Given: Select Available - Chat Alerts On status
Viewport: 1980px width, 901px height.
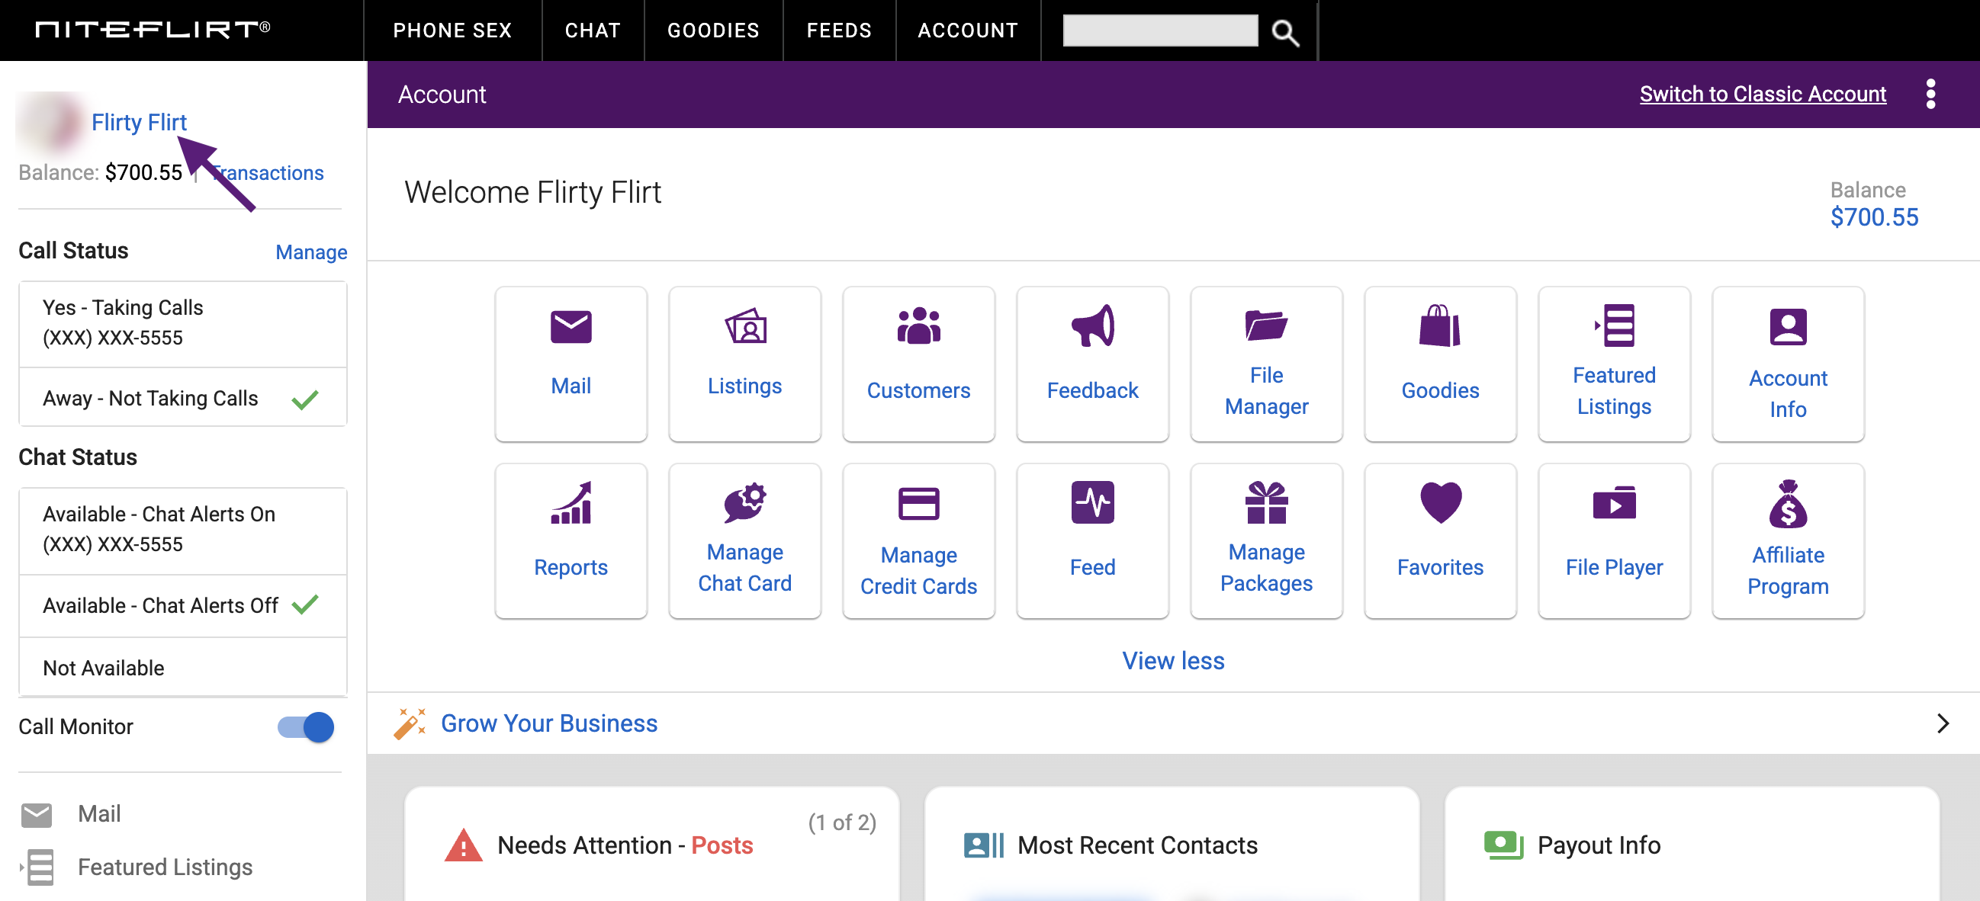Looking at the screenshot, I should pos(183,530).
